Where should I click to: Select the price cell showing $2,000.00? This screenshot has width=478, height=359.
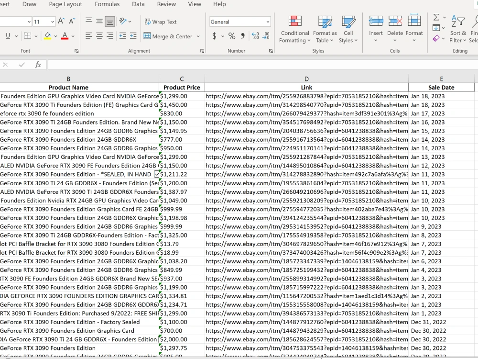click(182, 339)
